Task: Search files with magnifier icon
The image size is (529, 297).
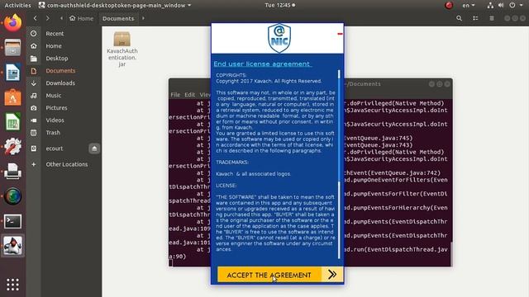Action: (x=460, y=18)
